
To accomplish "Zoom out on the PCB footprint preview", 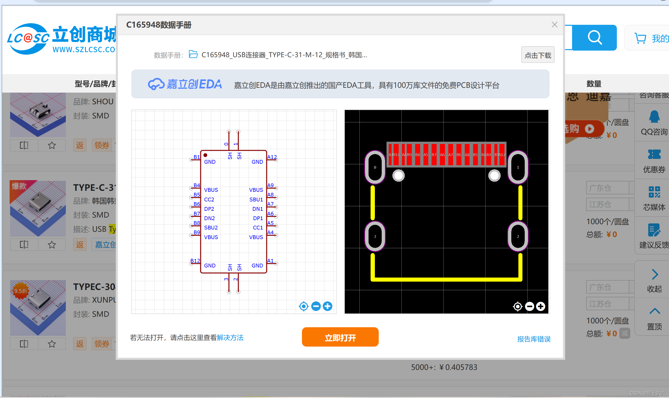I will [529, 306].
